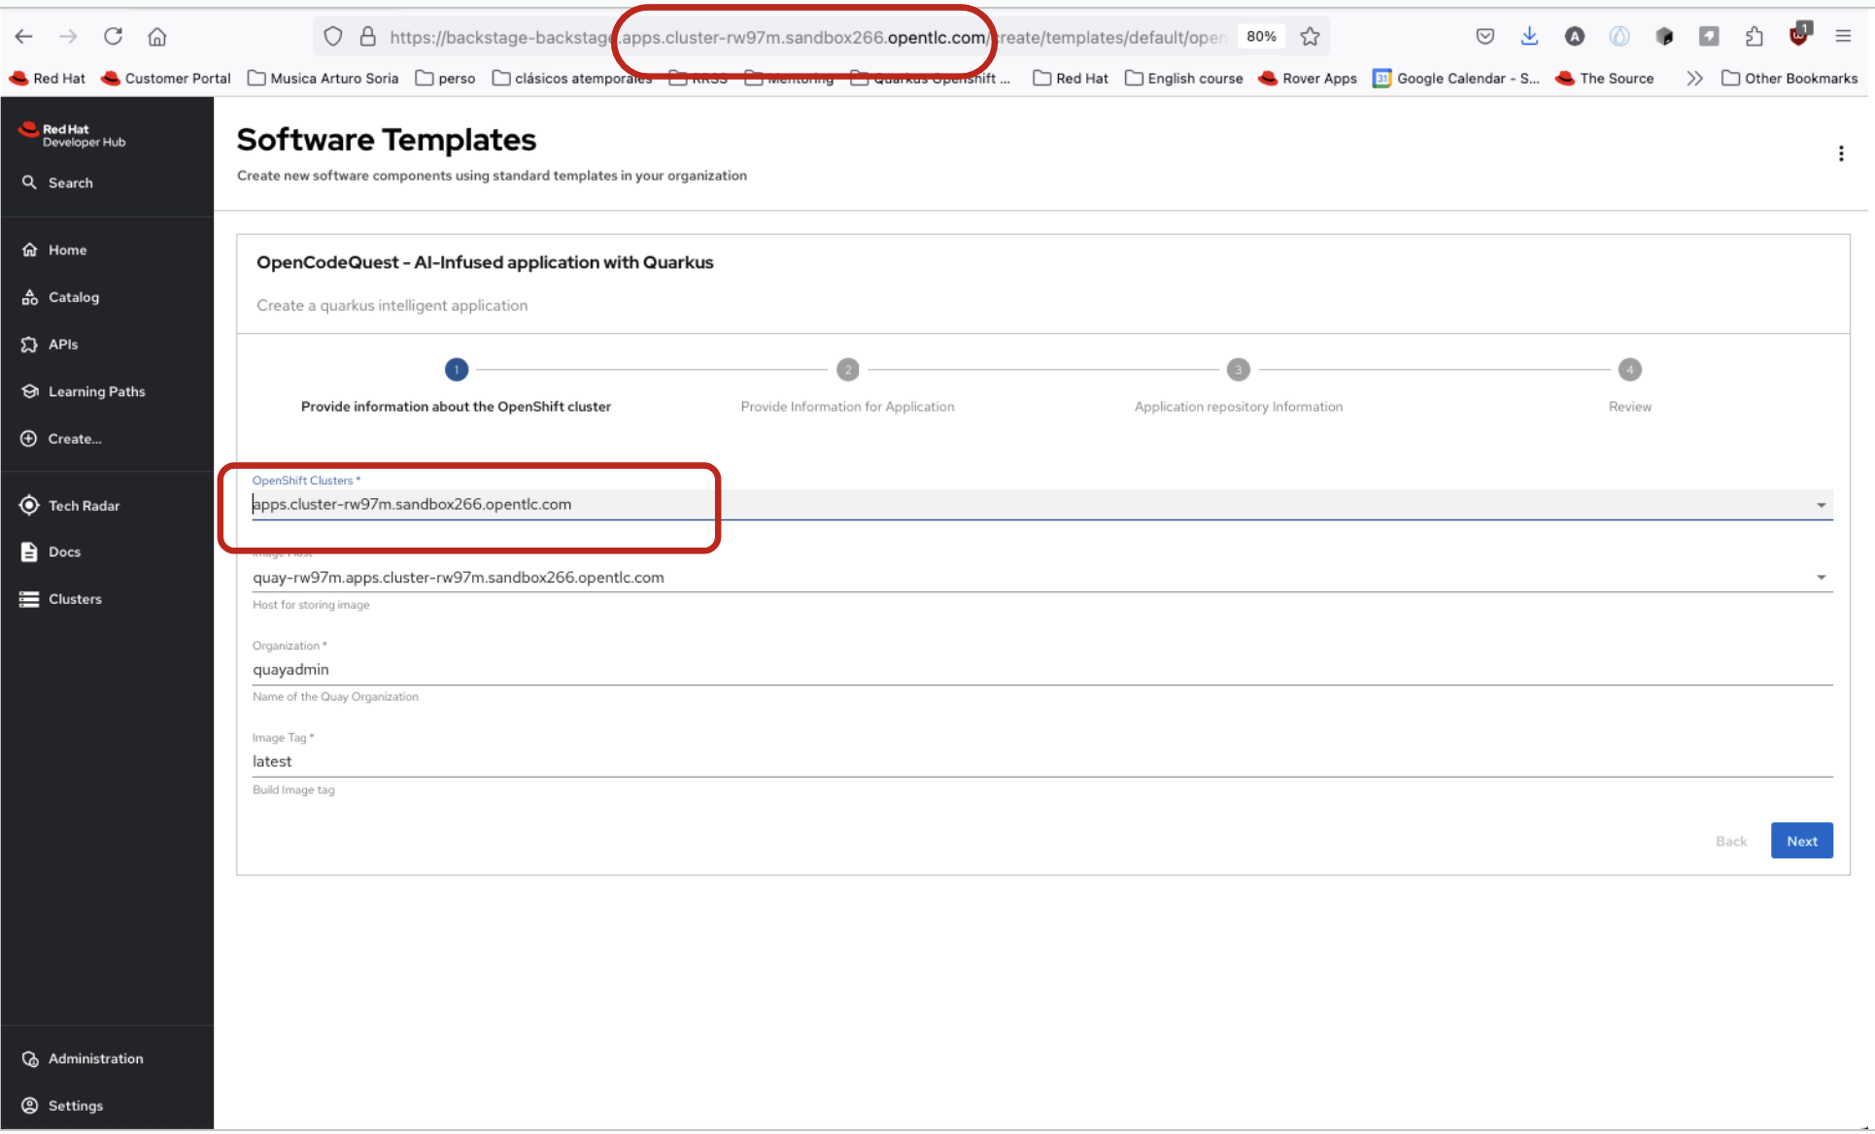1875x1134 pixels.
Task: Open the three-dot page options menu
Action: 1841,153
